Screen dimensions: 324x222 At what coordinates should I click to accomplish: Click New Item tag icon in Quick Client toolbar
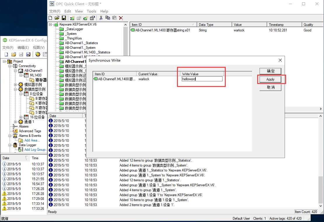pyautogui.click(x=85, y=18)
